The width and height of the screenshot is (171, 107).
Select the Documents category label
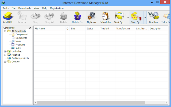(x=21, y=38)
